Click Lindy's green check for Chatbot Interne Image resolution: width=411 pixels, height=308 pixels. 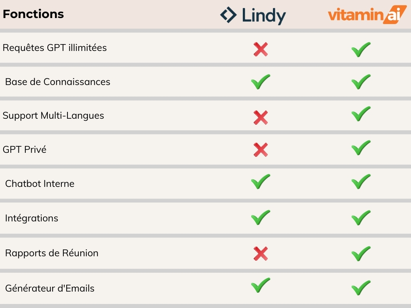click(x=260, y=181)
